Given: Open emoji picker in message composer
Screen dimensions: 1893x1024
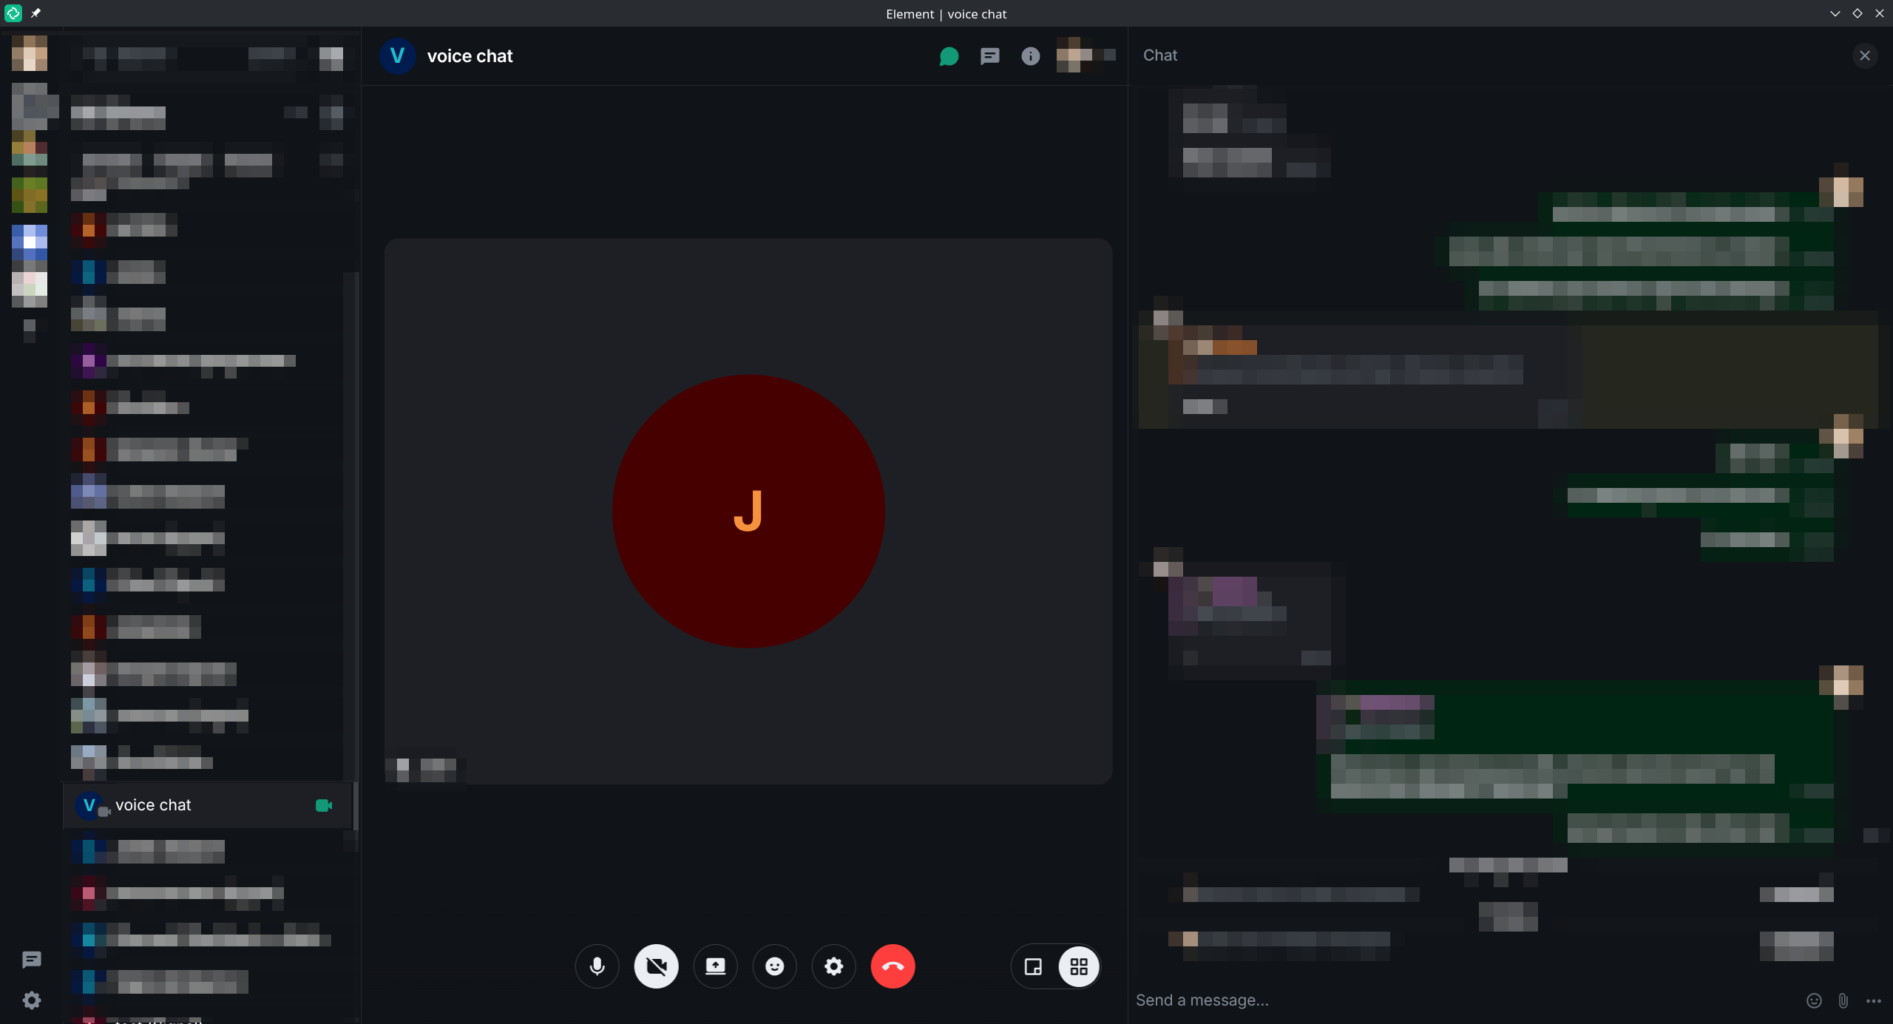Looking at the screenshot, I should point(1814,1000).
